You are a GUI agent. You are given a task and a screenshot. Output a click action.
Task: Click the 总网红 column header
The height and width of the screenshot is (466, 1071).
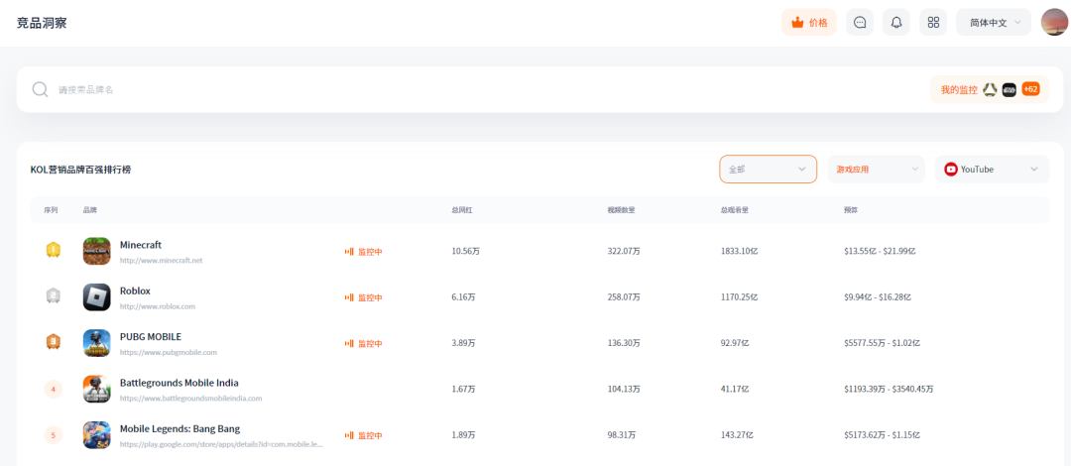[462, 210]
